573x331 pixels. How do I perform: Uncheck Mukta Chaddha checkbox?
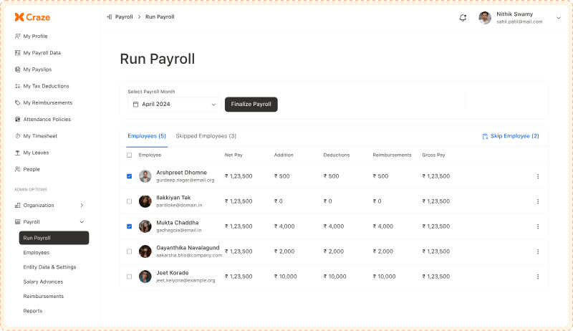tap(130, 226)
